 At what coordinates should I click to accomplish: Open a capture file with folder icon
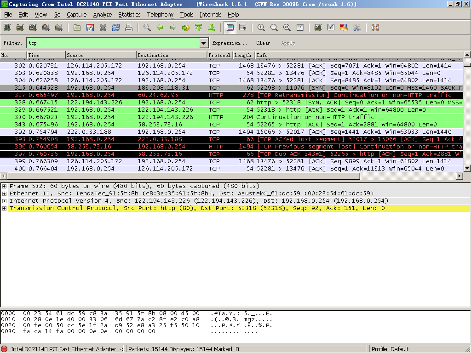77,28
